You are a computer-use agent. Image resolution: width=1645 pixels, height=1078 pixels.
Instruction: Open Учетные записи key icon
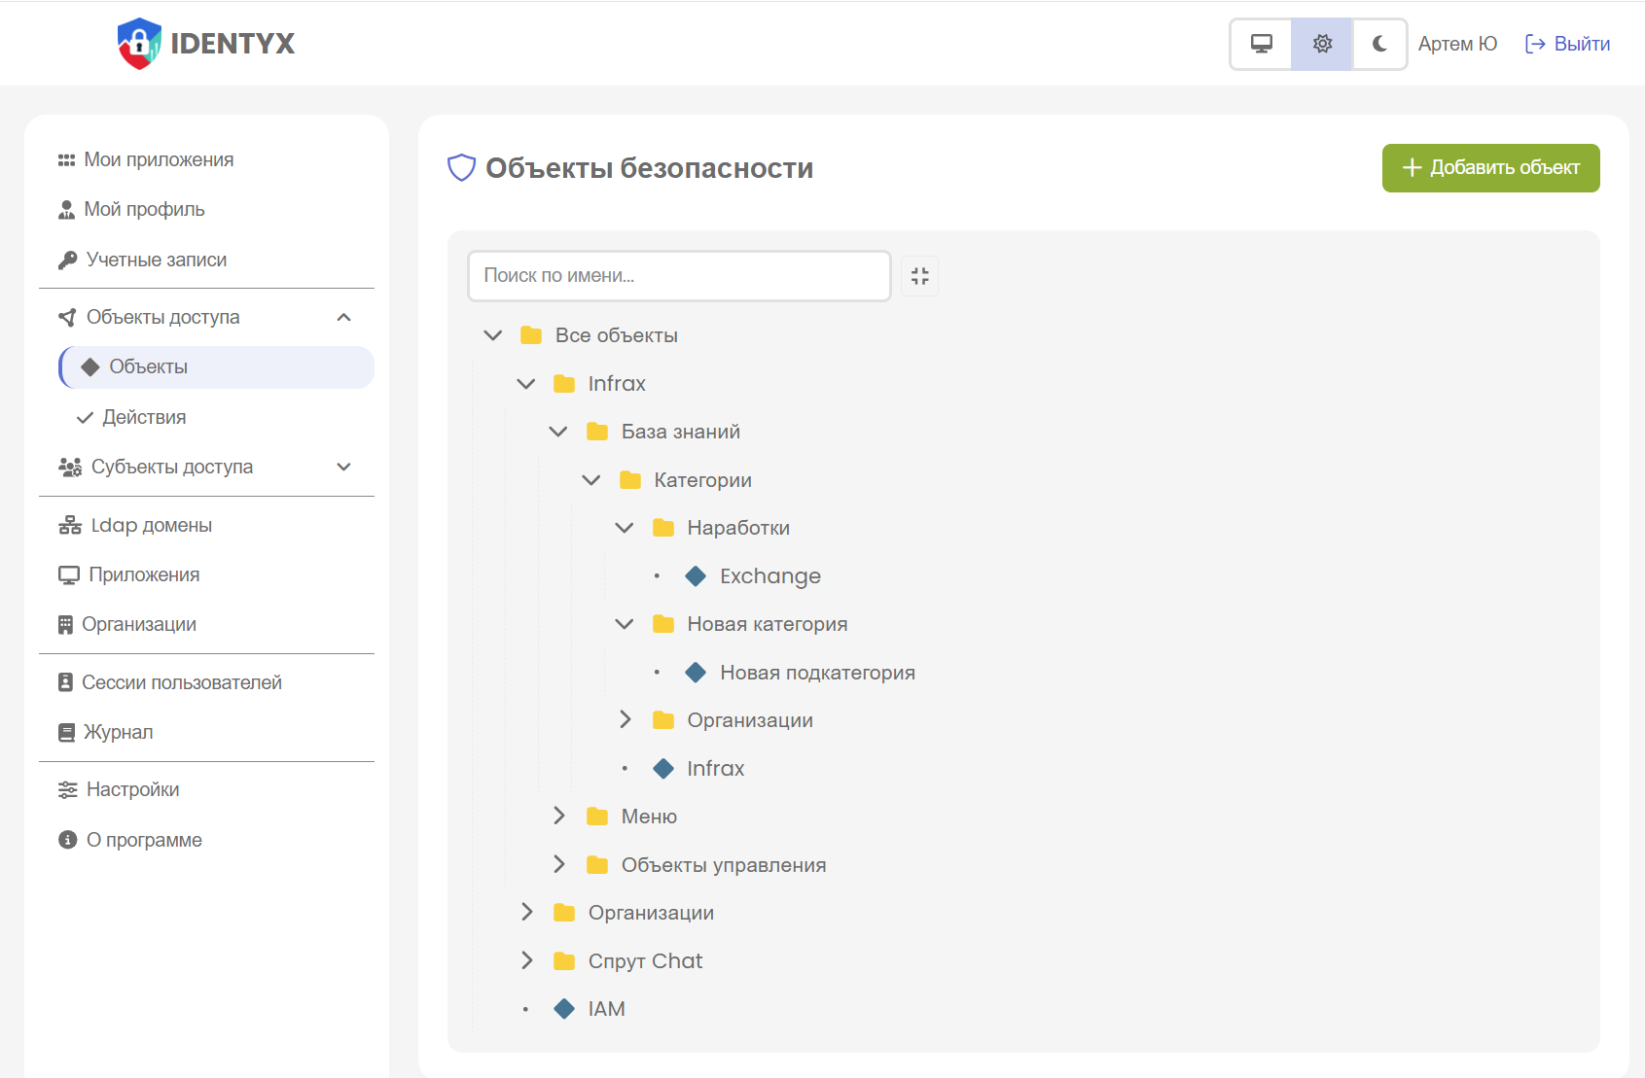[x=67, y=261]
